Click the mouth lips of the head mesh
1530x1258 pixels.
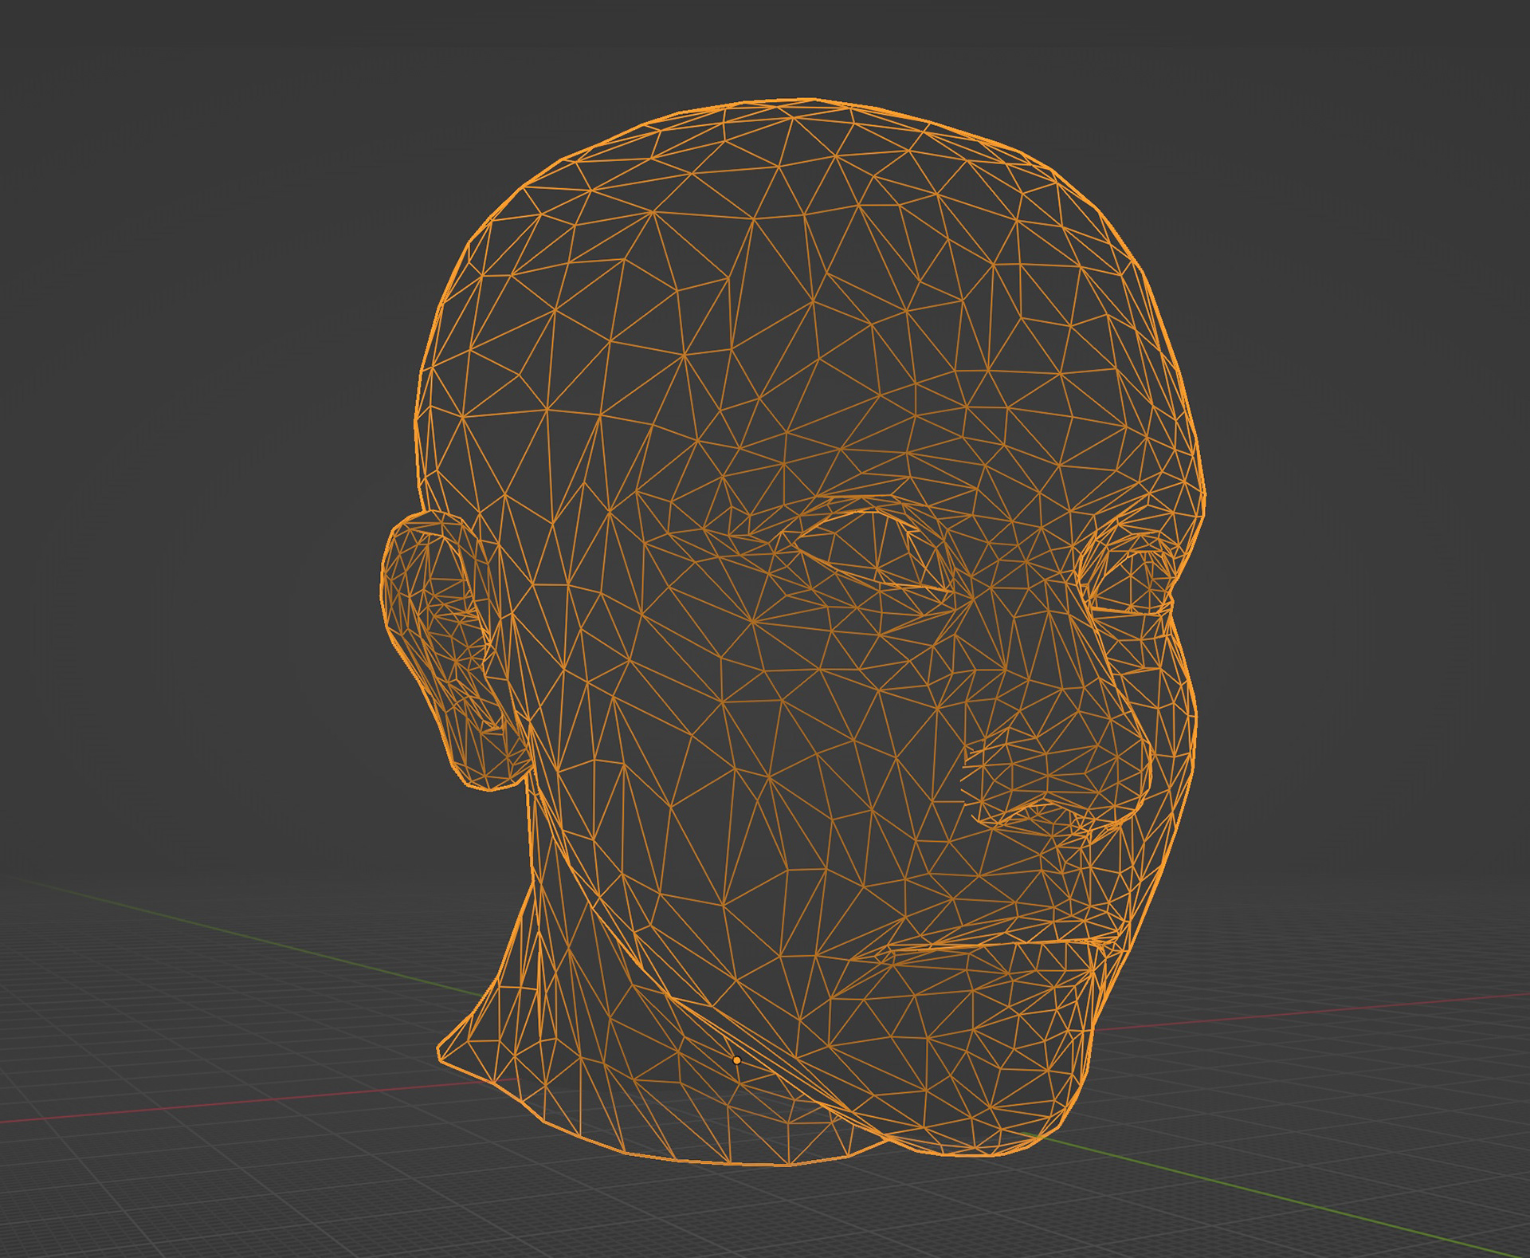point(1004,947)
